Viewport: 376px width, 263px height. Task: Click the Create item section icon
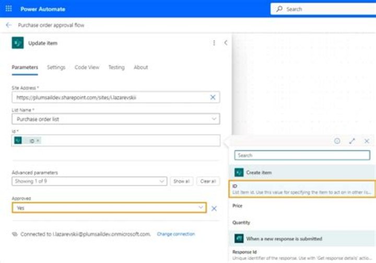coord(239,173)
